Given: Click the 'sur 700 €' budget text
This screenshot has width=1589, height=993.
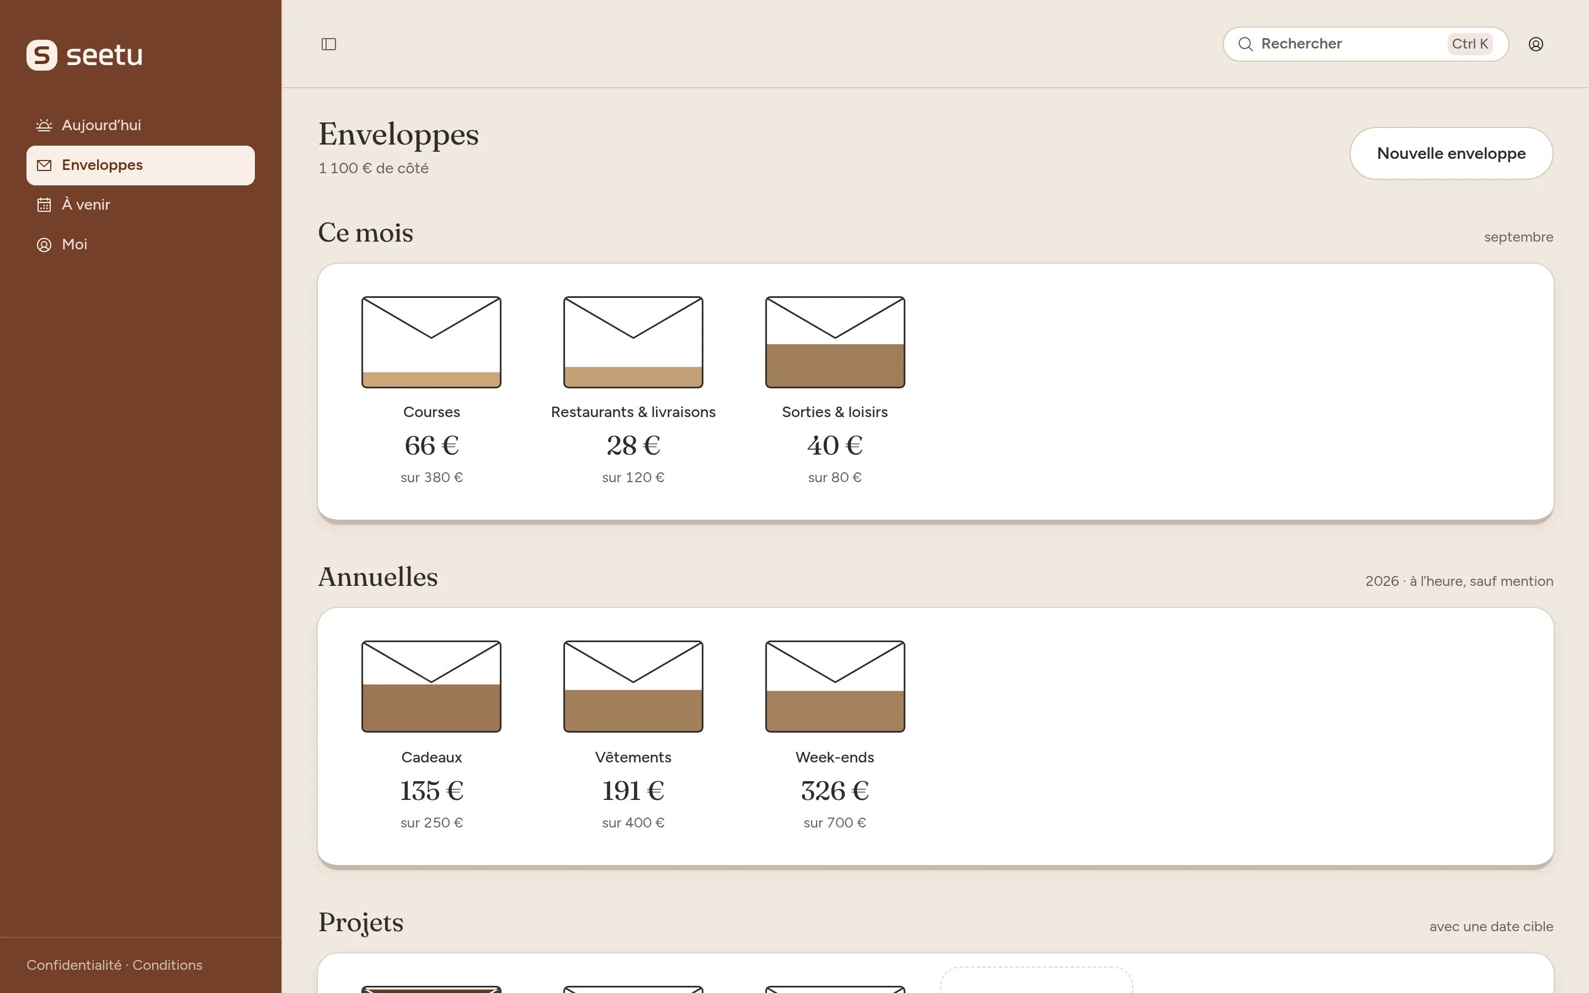Looking at the screenshot, I should pyautogui.click(x=835, y=823).
